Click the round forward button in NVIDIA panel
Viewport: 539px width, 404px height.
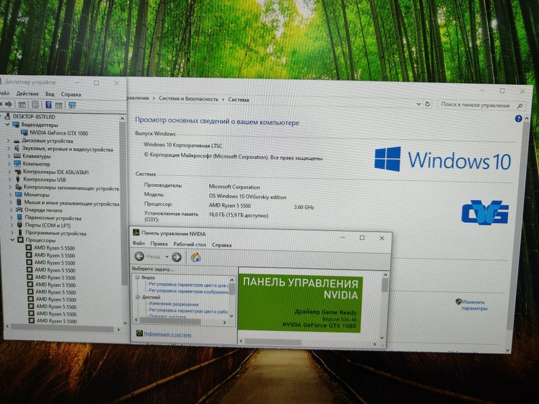[176, 257]
